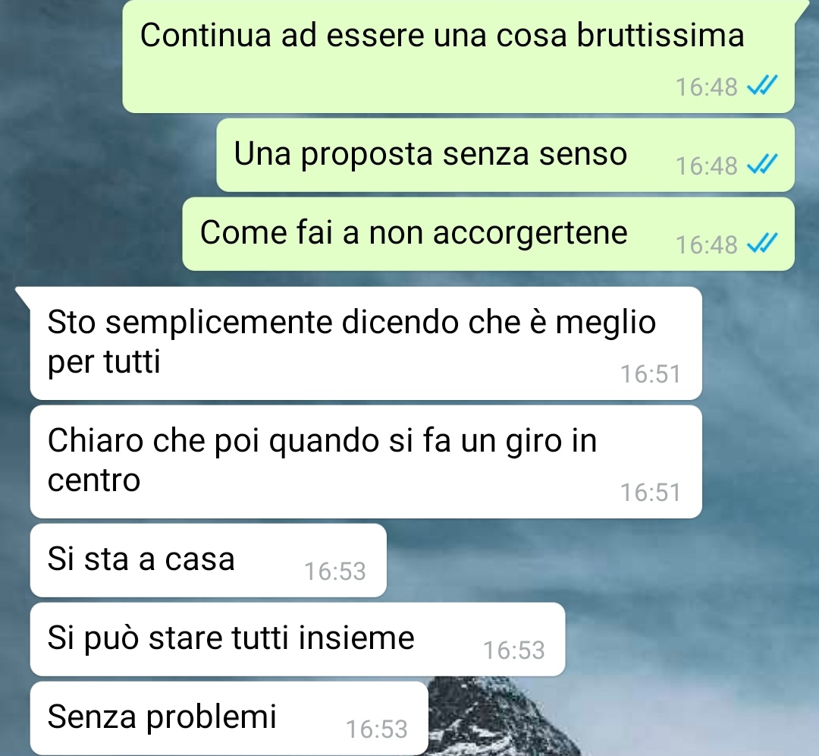The image size is (819, 756).
Task: Tap the 'Chiaro che poi quando si fa un giro' bubble
Action: [366, 461]
